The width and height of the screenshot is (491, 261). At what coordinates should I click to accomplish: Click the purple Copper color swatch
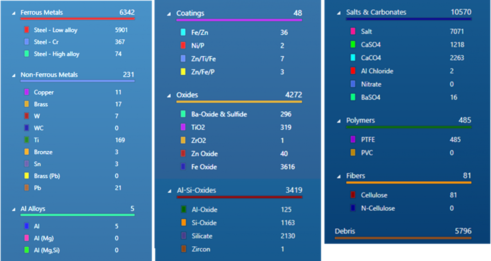(x=27, y=92)
